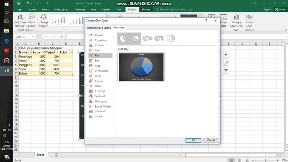
Task: Click Select Data ribbon button
Action: click(x=224, y=21)
